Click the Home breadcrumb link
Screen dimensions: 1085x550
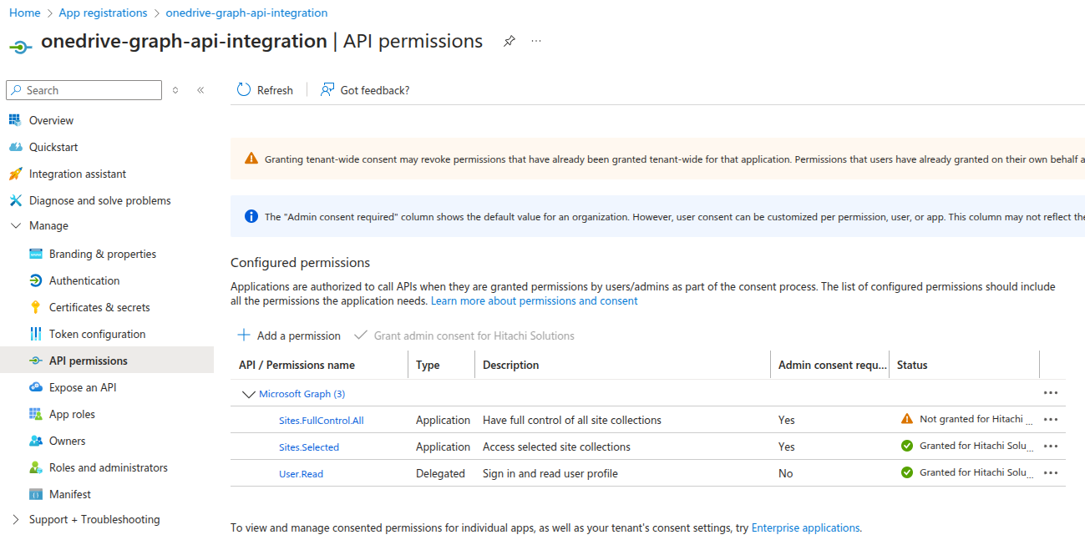click(x=25, y=13)
